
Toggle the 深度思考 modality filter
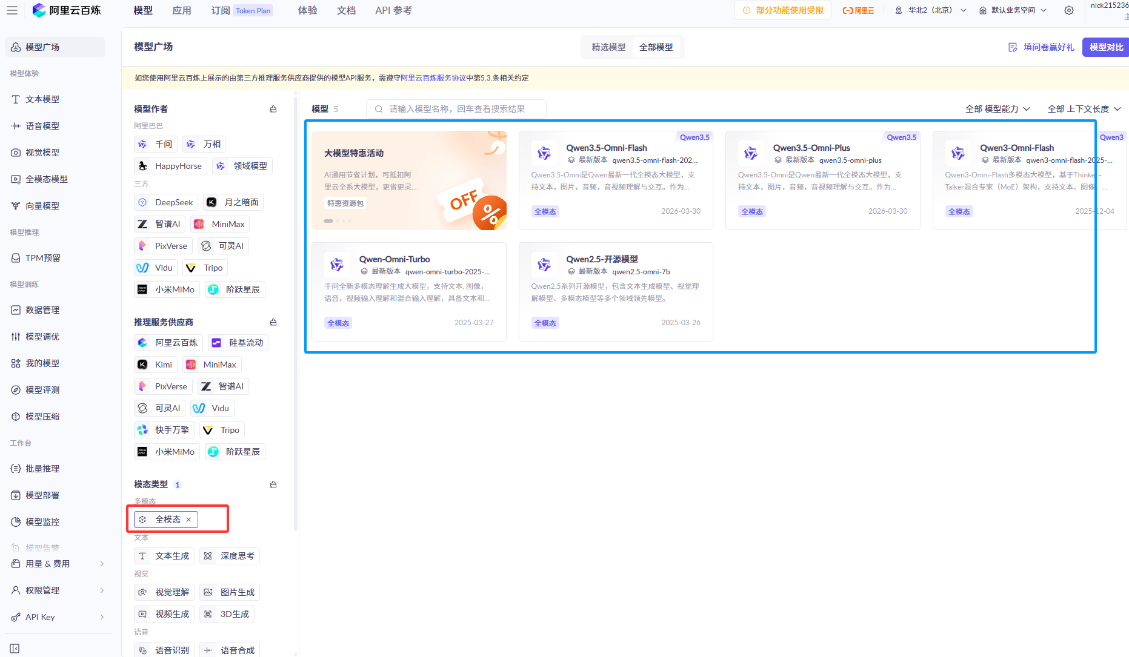tap(230, 556)
